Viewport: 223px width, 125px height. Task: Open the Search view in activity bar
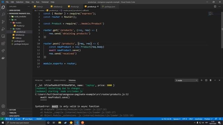click(3, 14)
